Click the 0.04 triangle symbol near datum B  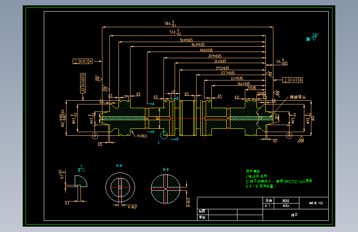[x=301, y=140]
